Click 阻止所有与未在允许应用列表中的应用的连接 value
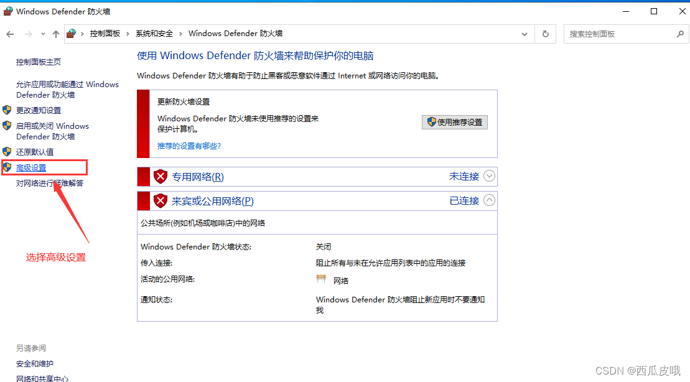Screen dimensions: 690x382 tap(391, 263)
